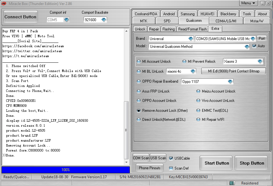Open the Menu dropdown in title bar
Screen dimensions: 273x186
click(x=248, y=3)
